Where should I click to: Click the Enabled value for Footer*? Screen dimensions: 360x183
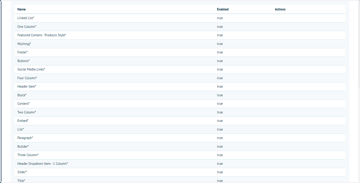coord(220,52)
